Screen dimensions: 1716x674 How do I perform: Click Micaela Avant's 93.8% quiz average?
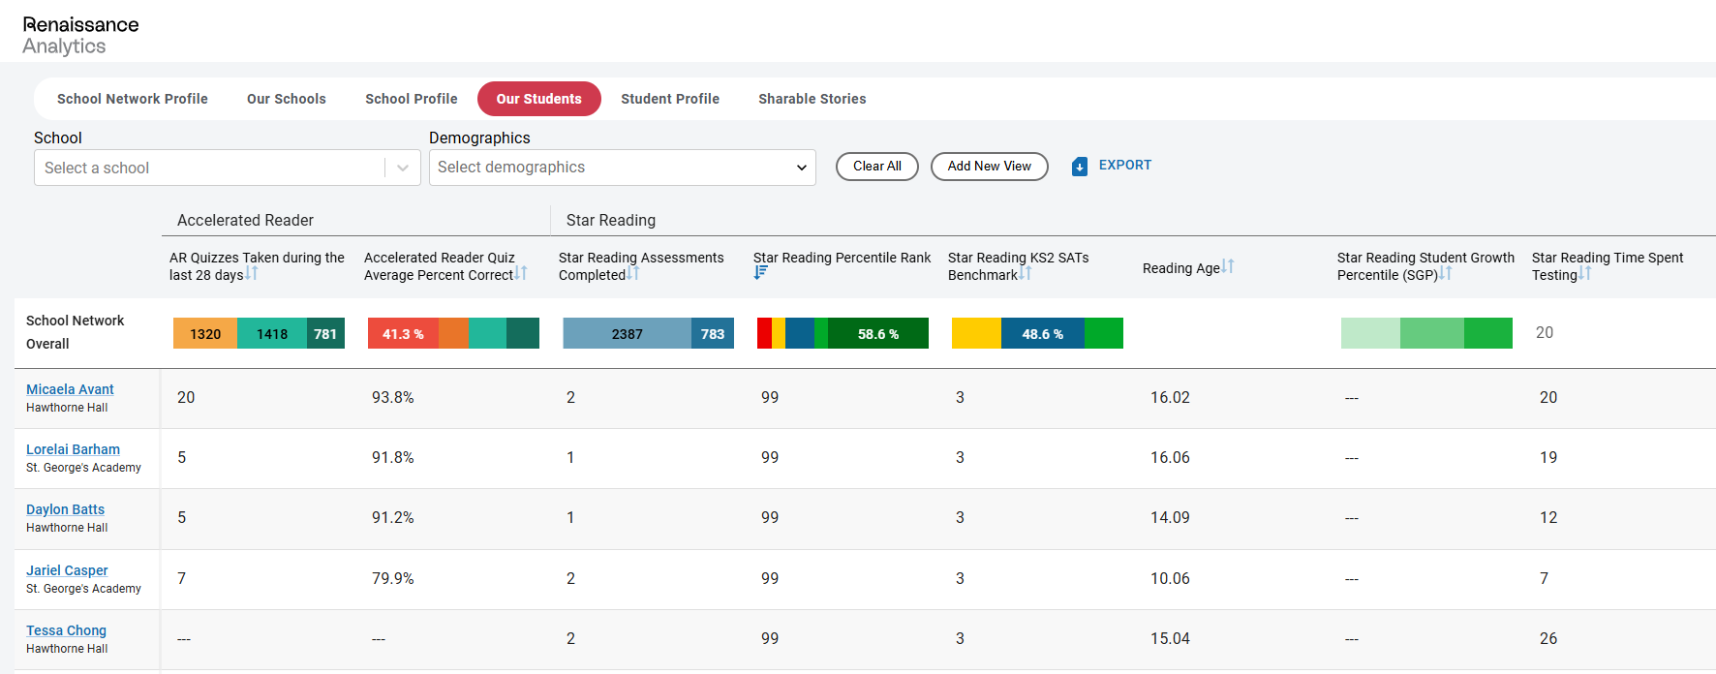(392, 397)
